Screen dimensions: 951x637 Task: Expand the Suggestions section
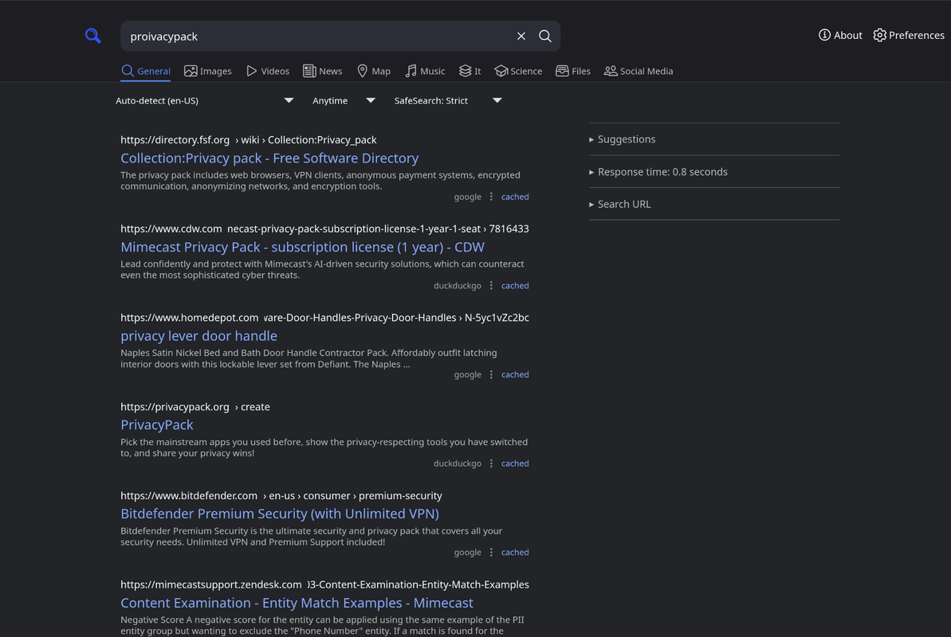coord(623,139)
